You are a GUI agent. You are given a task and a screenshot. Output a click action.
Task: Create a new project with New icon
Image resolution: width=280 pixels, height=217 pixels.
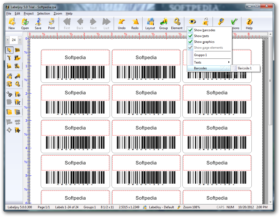pyautogui.click(x=12, y=24)
